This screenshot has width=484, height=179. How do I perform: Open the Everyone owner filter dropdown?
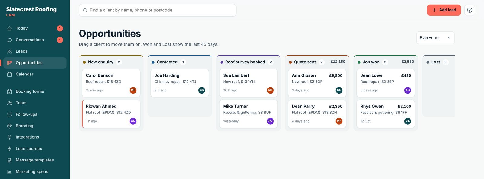pyautogui.click(x=435, y=38)
